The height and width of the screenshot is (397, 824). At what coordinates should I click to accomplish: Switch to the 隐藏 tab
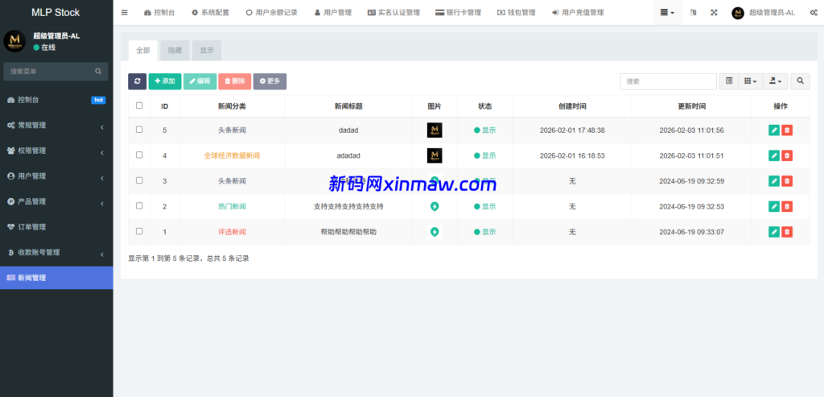pyautogui.click(x=175, y=51)
